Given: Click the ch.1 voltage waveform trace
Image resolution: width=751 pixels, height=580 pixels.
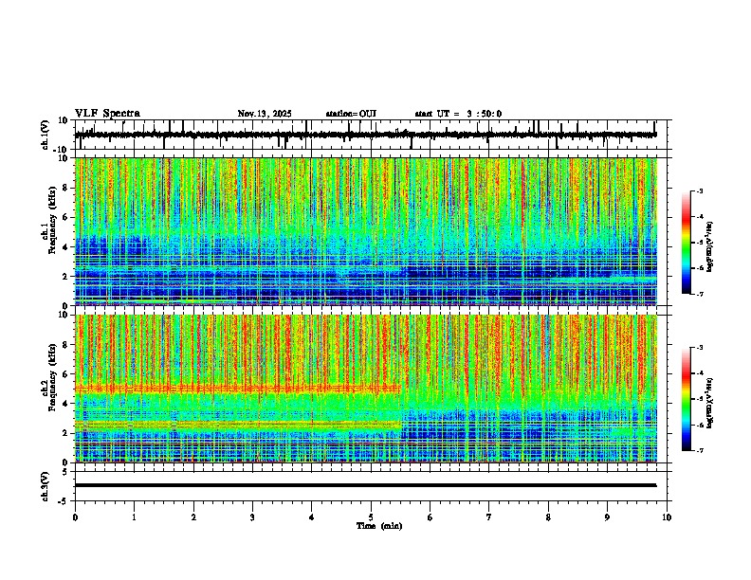Looking at the screenshot, I should (365, 135).
